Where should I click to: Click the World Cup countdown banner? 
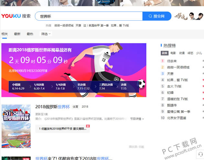(74, 70)
